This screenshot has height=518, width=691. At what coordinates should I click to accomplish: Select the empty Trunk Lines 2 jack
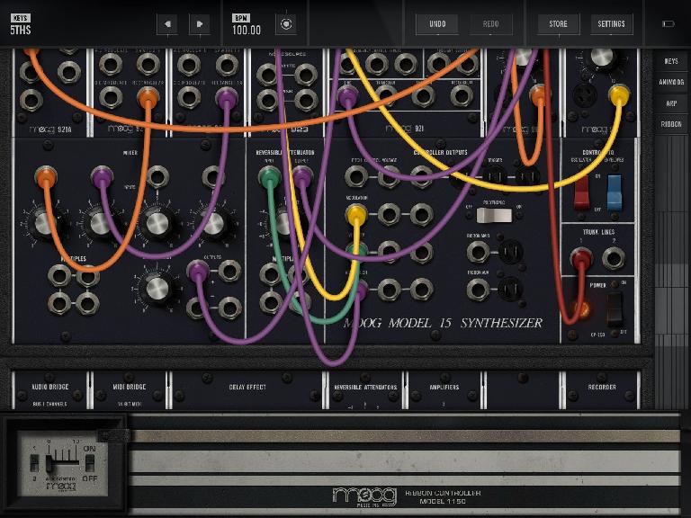point(614,258)
